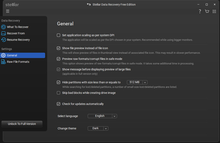
Task: Uncheck Show file preview instead of file icon
Action: click(x=58, y=48)
